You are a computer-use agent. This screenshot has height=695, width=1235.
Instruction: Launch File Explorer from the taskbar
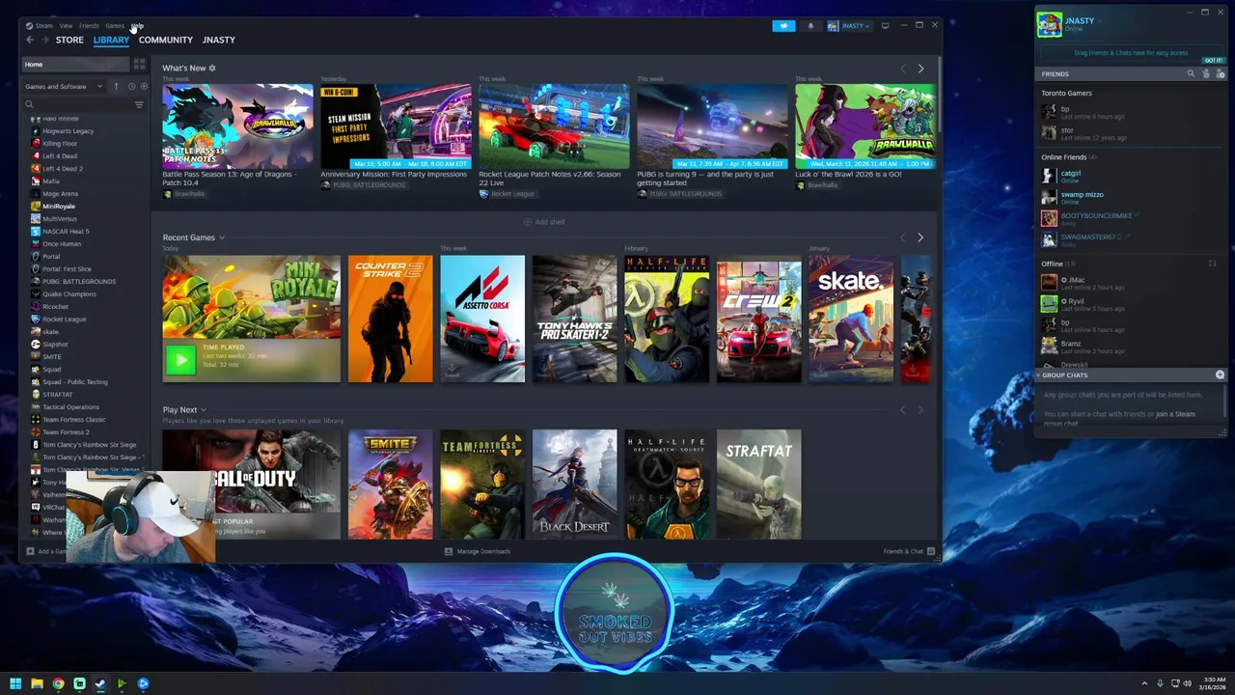tap(37, 683)
